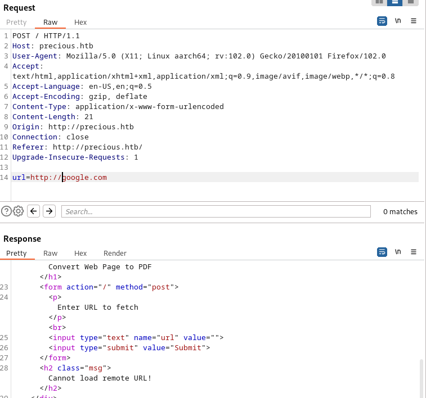Toggle word wrap in Request panel
Viewport: 426px width, 398px height.
tap(382, 21)
